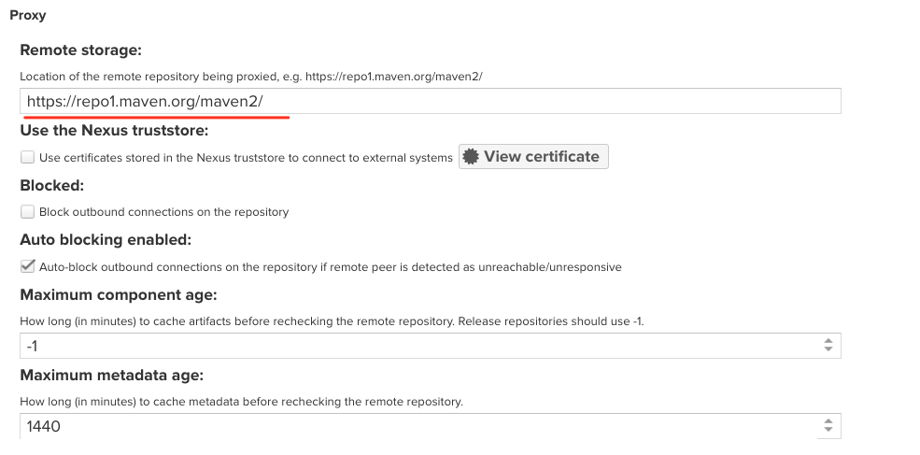
Task: Click the 'Block outbound connections on the repository' text
Action: coord(163,212)
